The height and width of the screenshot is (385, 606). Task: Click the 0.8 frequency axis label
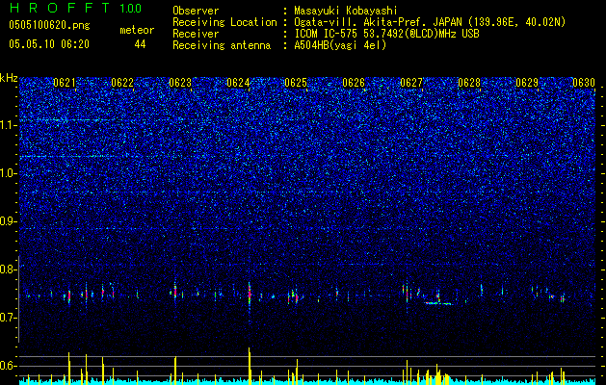[8, 269]
